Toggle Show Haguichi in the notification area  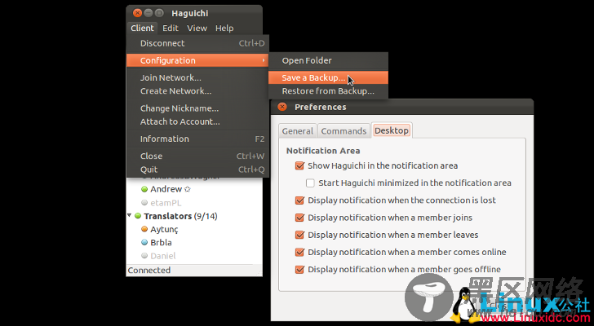point(299,165)
